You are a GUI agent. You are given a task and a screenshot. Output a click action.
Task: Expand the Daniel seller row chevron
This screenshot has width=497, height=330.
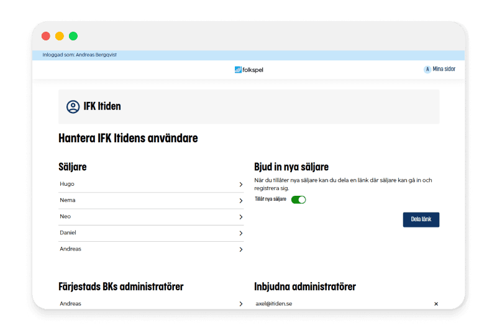(241, 233)
